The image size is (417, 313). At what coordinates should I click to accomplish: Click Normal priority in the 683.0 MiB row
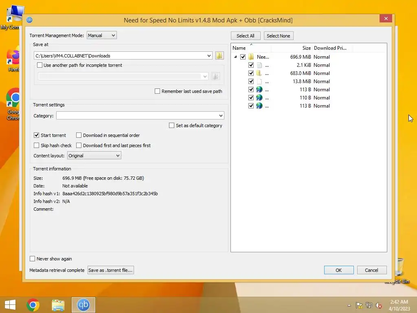click(x=322, y=73)
